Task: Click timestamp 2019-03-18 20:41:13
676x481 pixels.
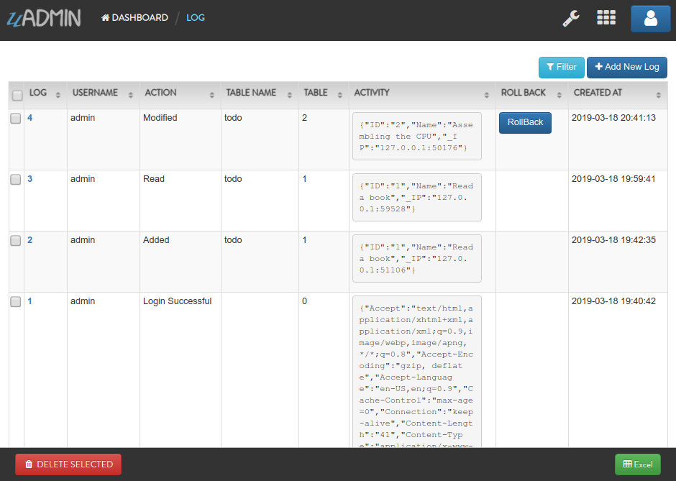Action: click(x=613, y=118)
